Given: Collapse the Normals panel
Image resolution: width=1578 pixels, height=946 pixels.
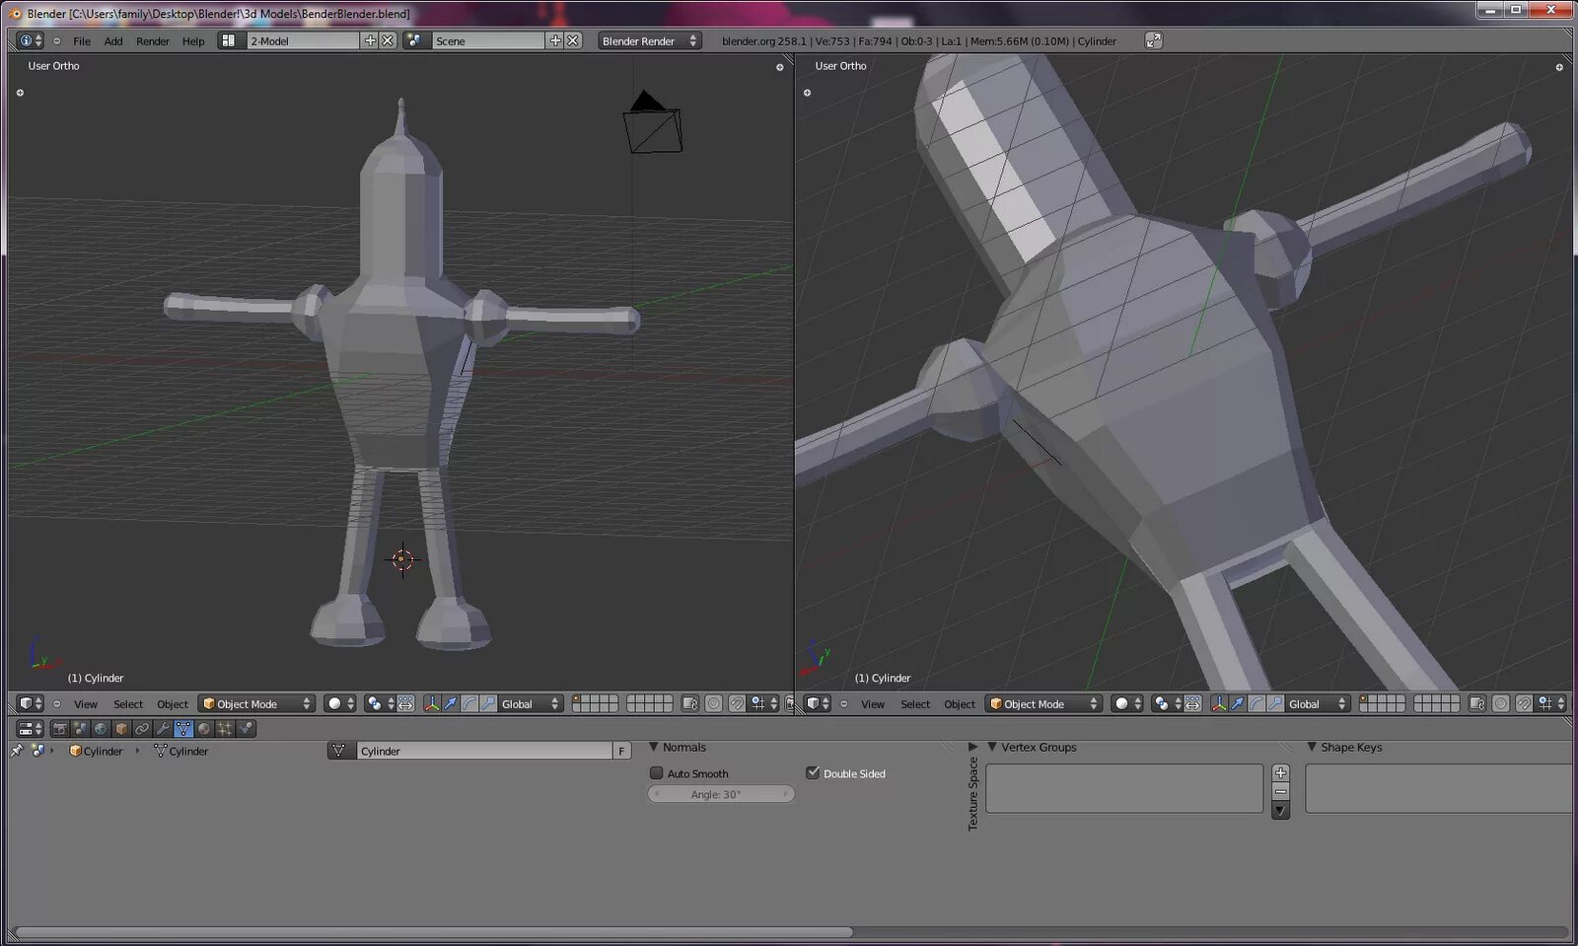Looking at the screenshot, I should (653, 747).
